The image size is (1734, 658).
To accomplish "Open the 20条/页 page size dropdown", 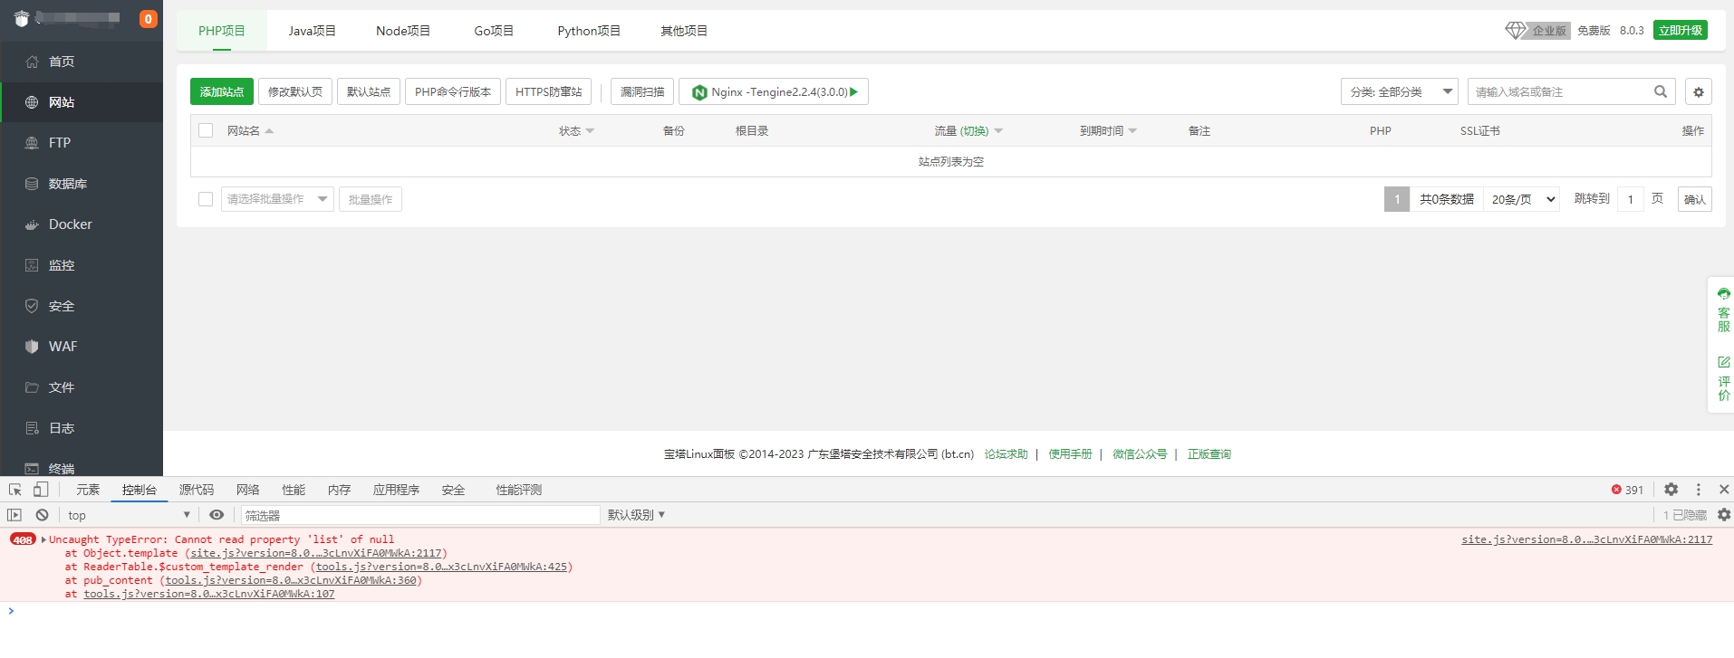I will tap(1522, 199).
